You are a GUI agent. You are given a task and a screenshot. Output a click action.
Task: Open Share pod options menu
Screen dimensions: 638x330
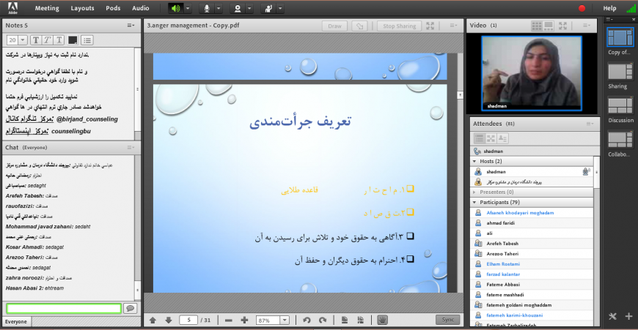click(x=453, y=25)
